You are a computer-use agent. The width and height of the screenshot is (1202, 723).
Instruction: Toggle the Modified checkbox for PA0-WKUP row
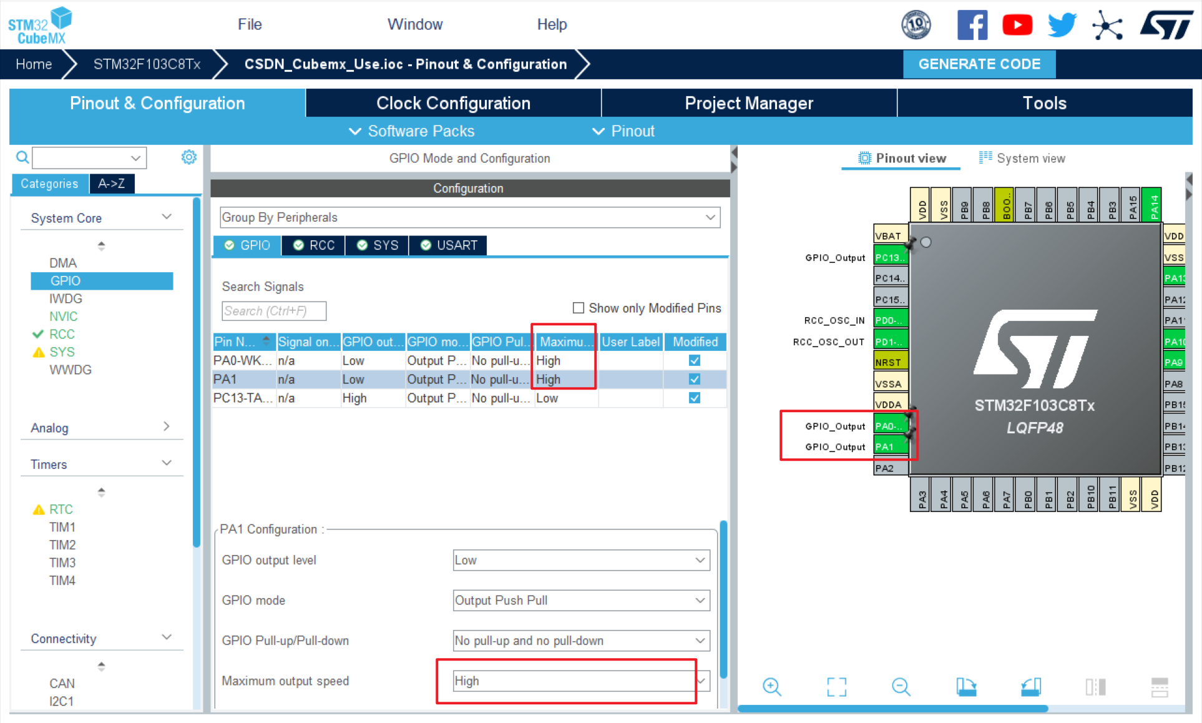tap(695, 360)
